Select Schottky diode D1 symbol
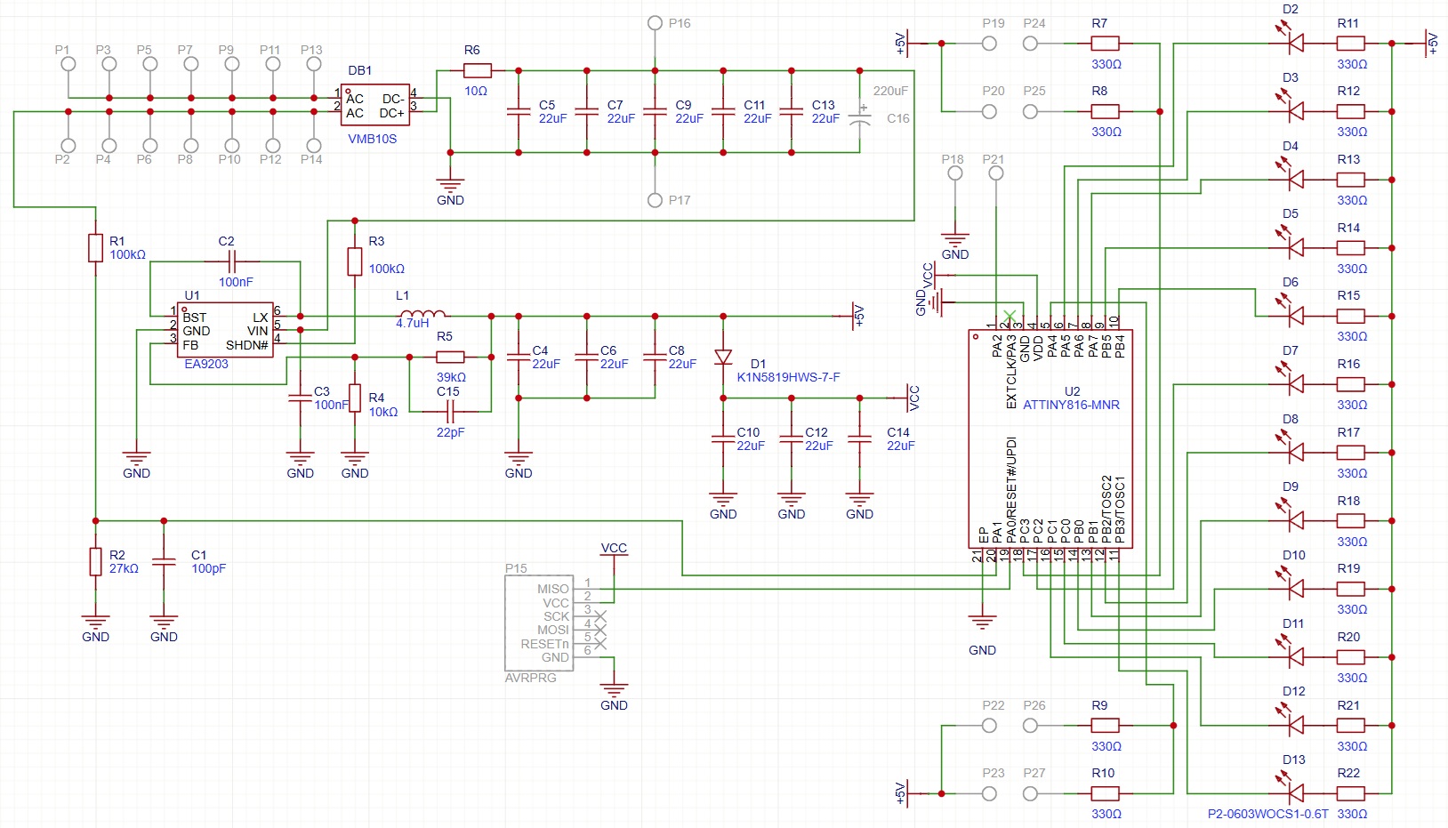Viewport: 1448px width, 828px height. pyautogui.click(x=723, y=357)
